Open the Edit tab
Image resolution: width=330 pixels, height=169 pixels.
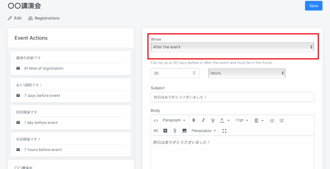click(14, 18)
